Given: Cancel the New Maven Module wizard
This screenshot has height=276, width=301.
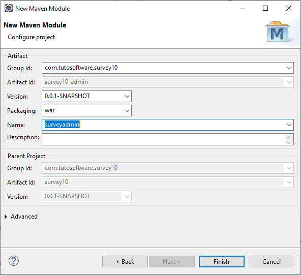Looking at the screenshot, I should click(x=272, y=261).
